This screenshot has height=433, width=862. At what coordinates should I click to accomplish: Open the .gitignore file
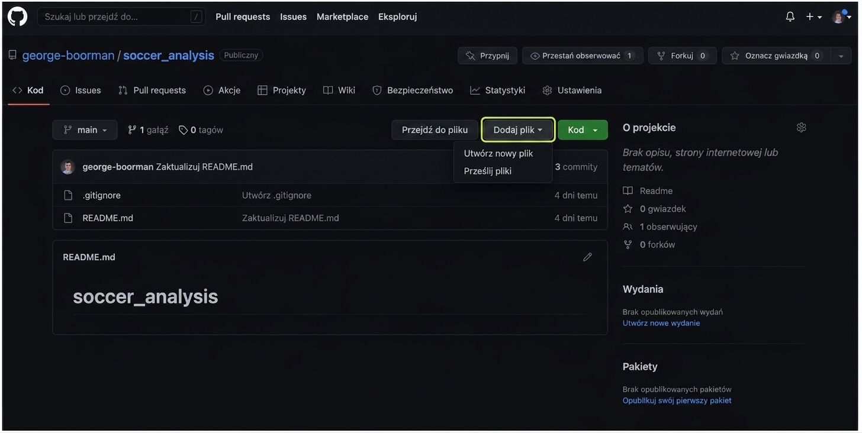point(101,195)
